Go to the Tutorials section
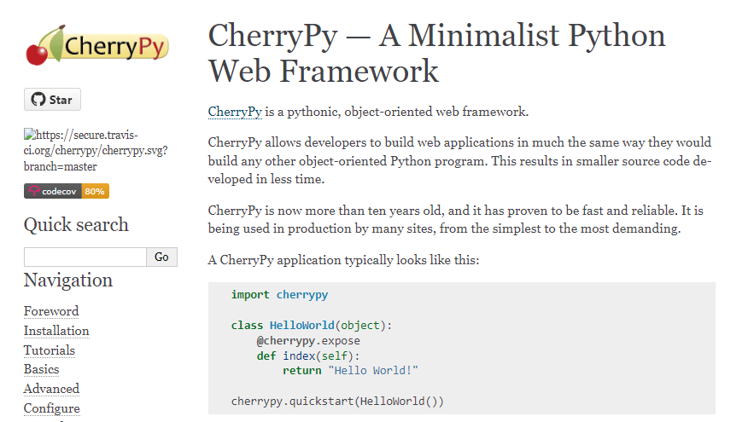 coord(50,350)
